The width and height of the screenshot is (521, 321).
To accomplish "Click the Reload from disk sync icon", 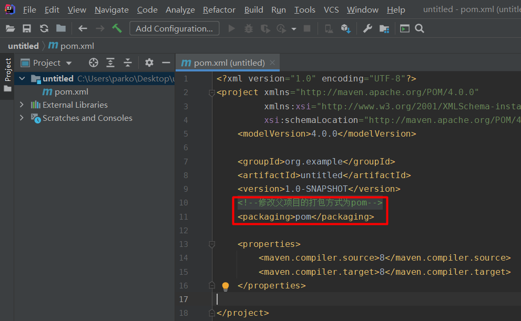I will coord(44,28).
